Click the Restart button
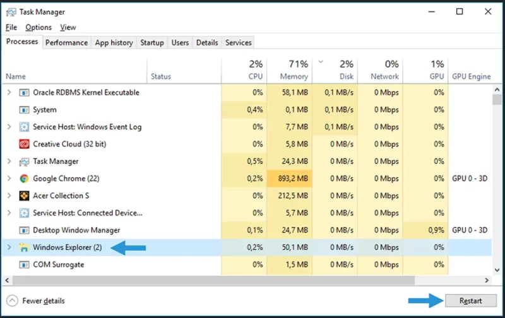Screen dimensions: 505x318 tap(470, 300)
